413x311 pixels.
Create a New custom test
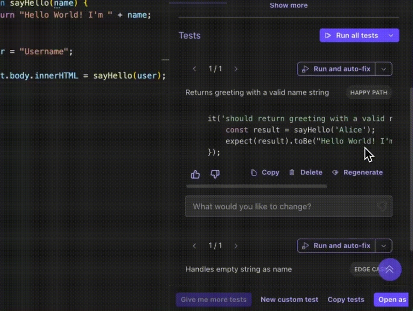(x=290, y=300)
